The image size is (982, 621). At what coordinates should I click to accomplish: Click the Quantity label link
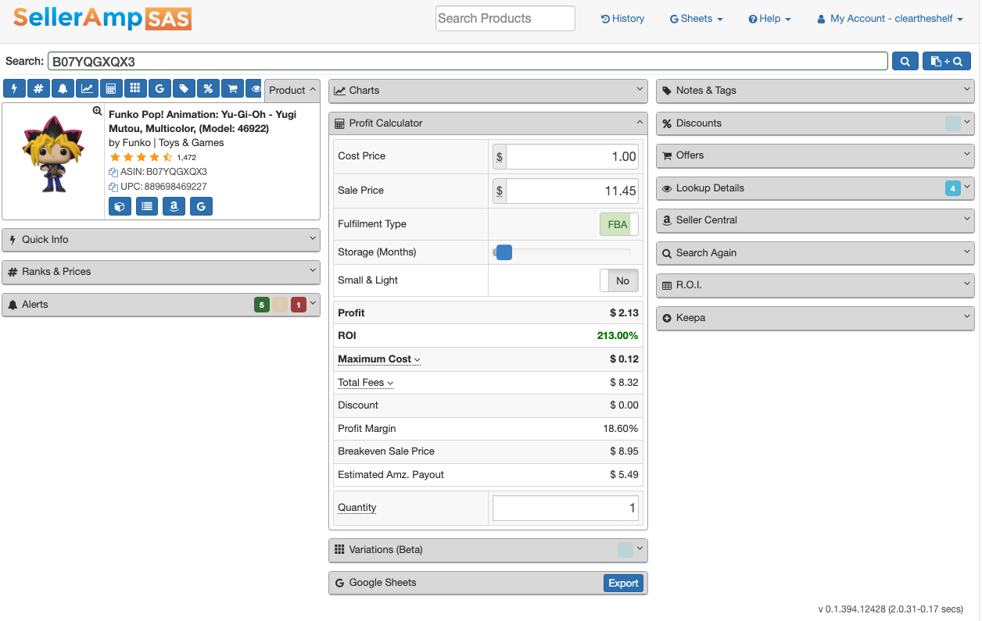[x=357, y=508]
